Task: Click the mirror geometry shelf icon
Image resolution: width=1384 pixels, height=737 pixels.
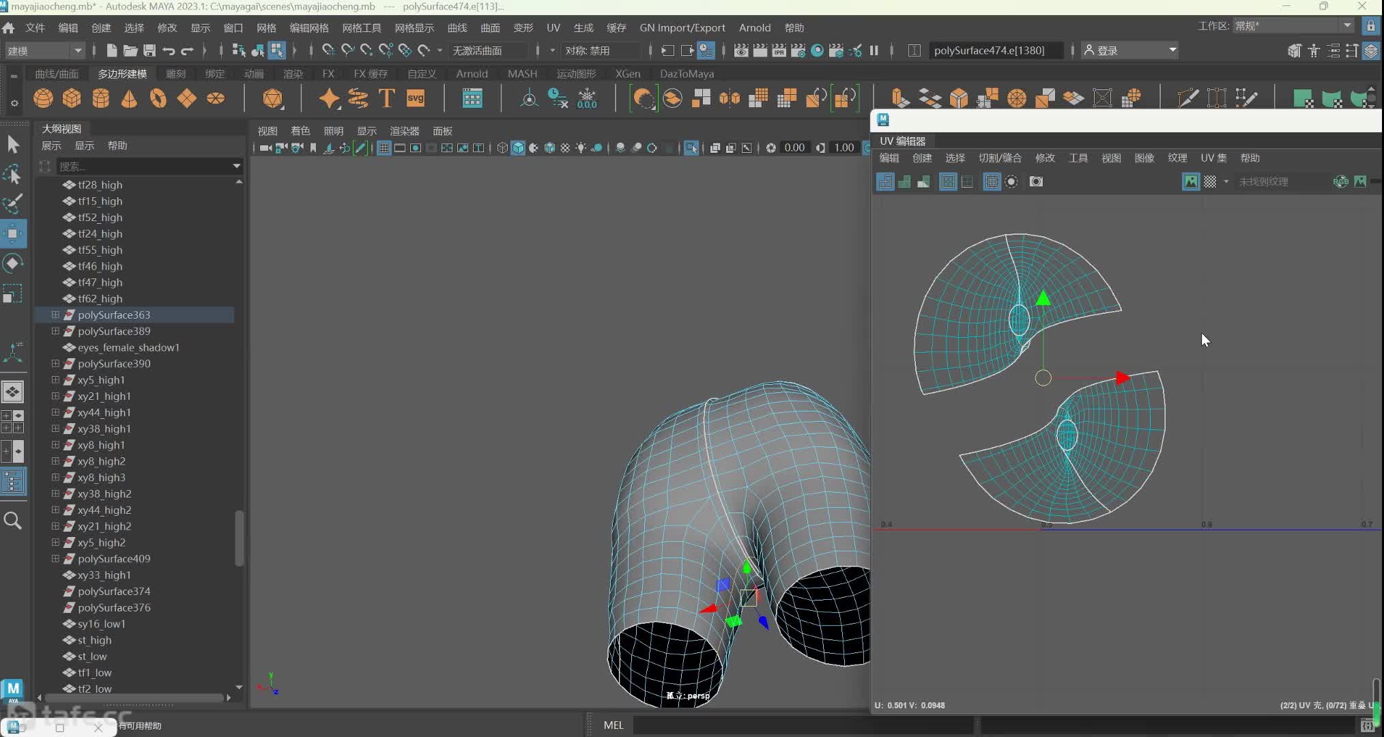Action: click(x=730, y=98)
